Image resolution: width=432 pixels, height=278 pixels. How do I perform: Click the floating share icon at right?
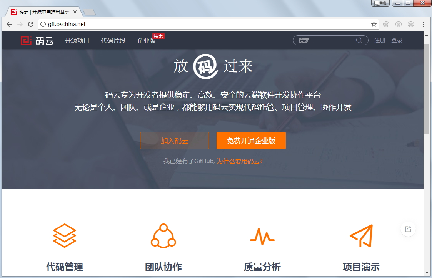tap(408, 229)
